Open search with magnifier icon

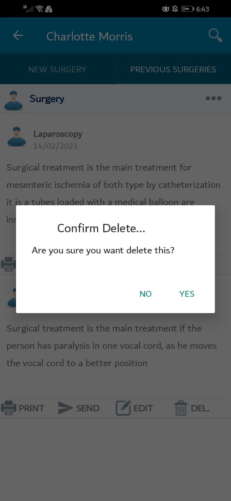215,35
